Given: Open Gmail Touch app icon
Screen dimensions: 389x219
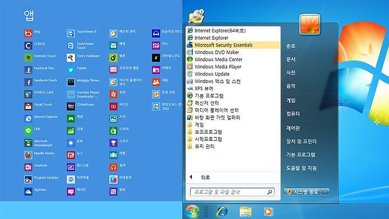Looking at the screenshot, I should click(28, 107).
